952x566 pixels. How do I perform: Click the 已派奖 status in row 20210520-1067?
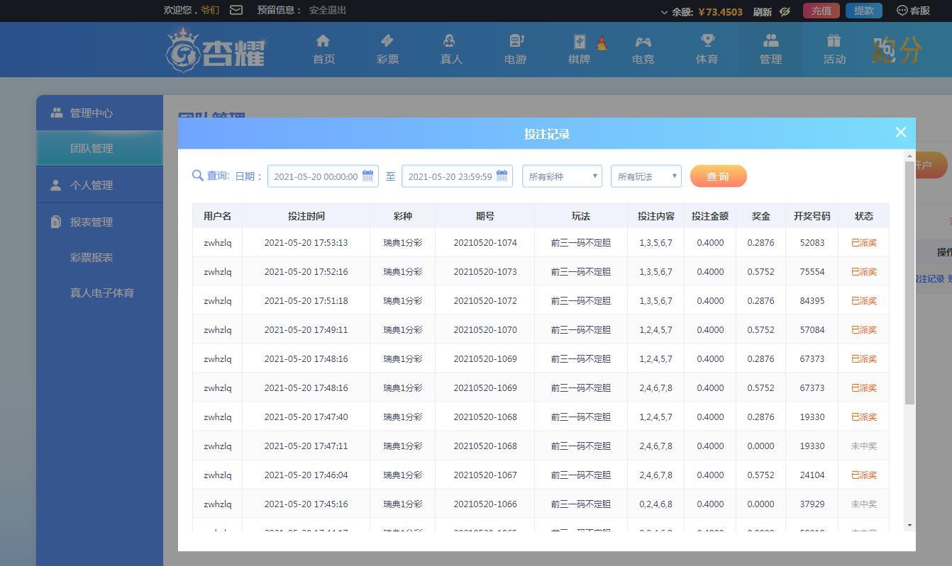[864, 475]
